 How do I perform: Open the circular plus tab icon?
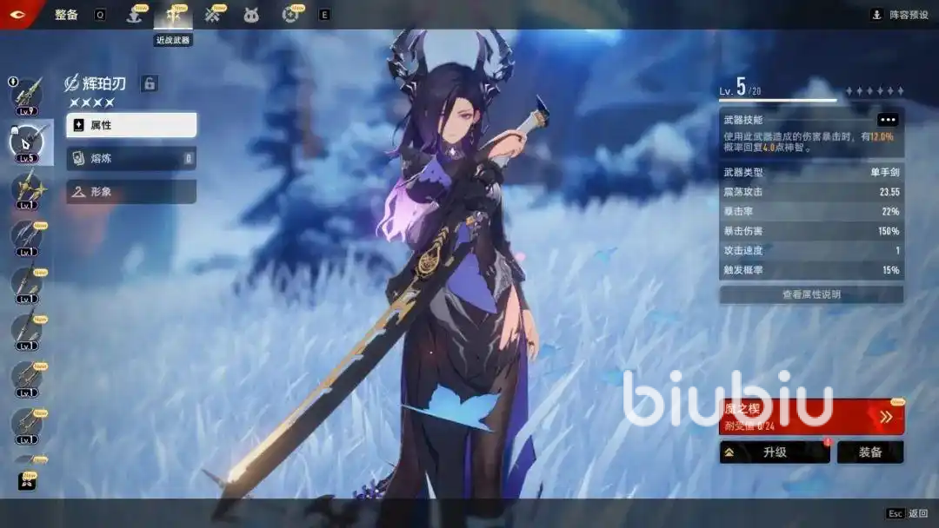[290, 15]
